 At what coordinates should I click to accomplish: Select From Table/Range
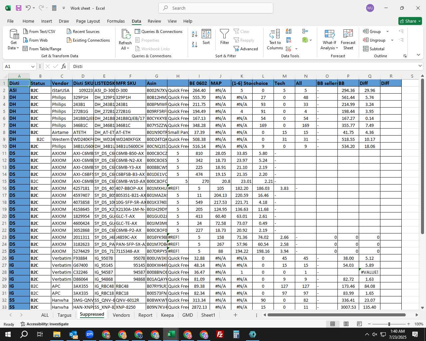pyautogui.click(x=42, y=49)
